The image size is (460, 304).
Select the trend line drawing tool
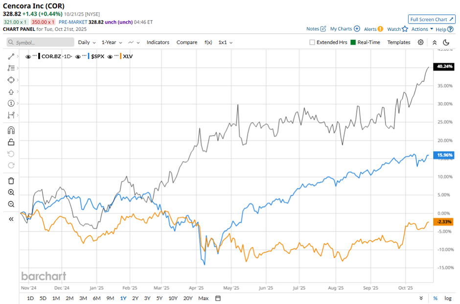pos(11,57)
